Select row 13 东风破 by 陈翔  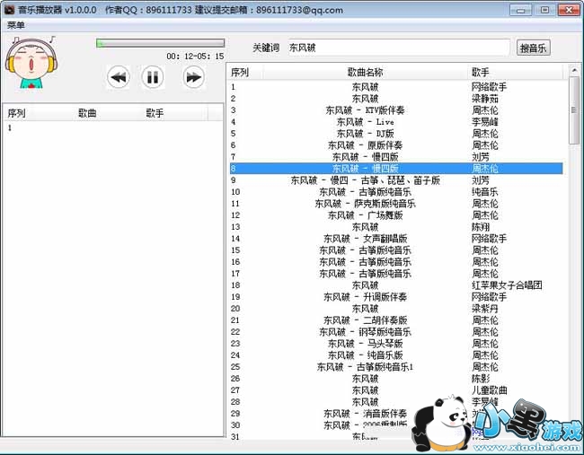click(x=396, y=227)
